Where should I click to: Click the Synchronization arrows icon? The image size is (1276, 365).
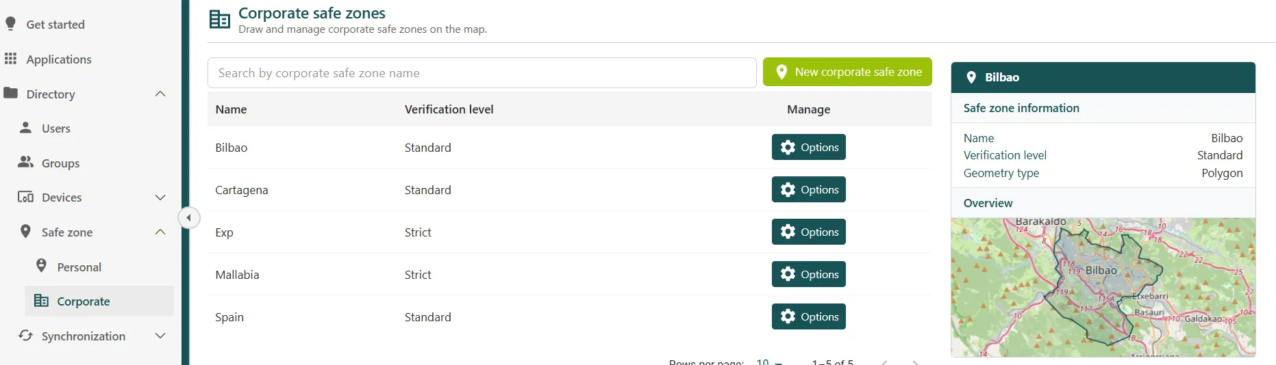pos(26,336)
